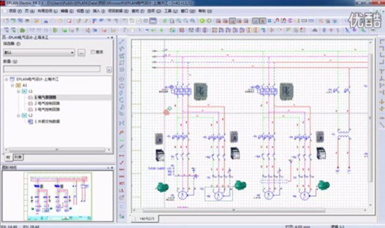Click the first green circle toolbar icon
Image resolution: width=385 pixels, height=228 pixels.
(202, 21)
